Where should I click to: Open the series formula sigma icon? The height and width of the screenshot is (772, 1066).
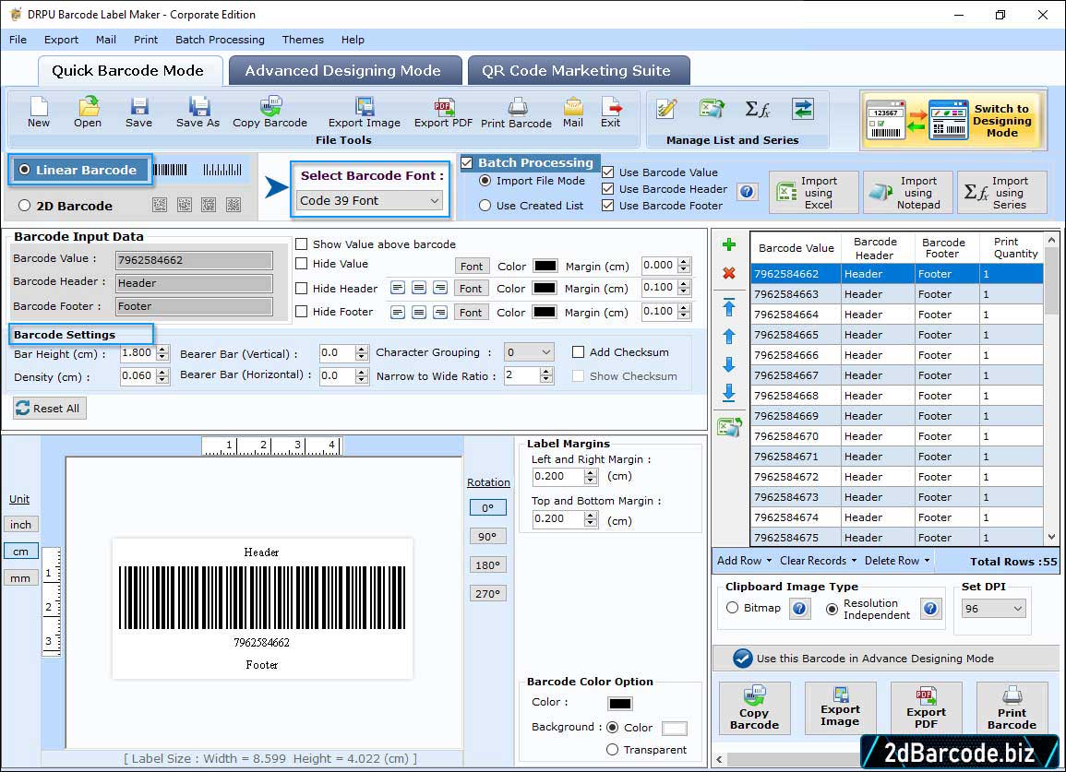tap(758, 109)
